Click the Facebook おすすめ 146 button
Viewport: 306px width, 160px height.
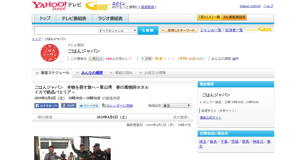(x=46, y=106)
